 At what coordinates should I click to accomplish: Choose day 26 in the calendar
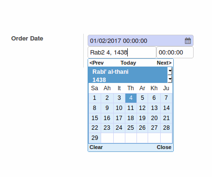pos(142,128)
